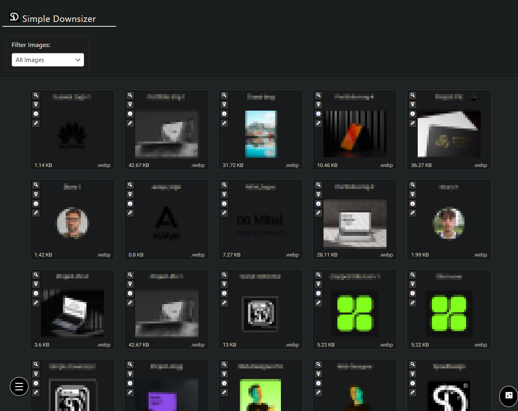Preview the 1.42 KB image with magnifier
This screenshot has height=411, width=518.
point(36,185)
